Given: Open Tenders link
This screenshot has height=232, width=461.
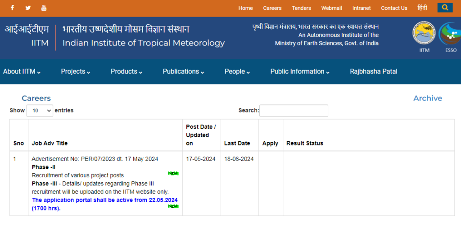Looking at the screenshot, I should point(301,8).
